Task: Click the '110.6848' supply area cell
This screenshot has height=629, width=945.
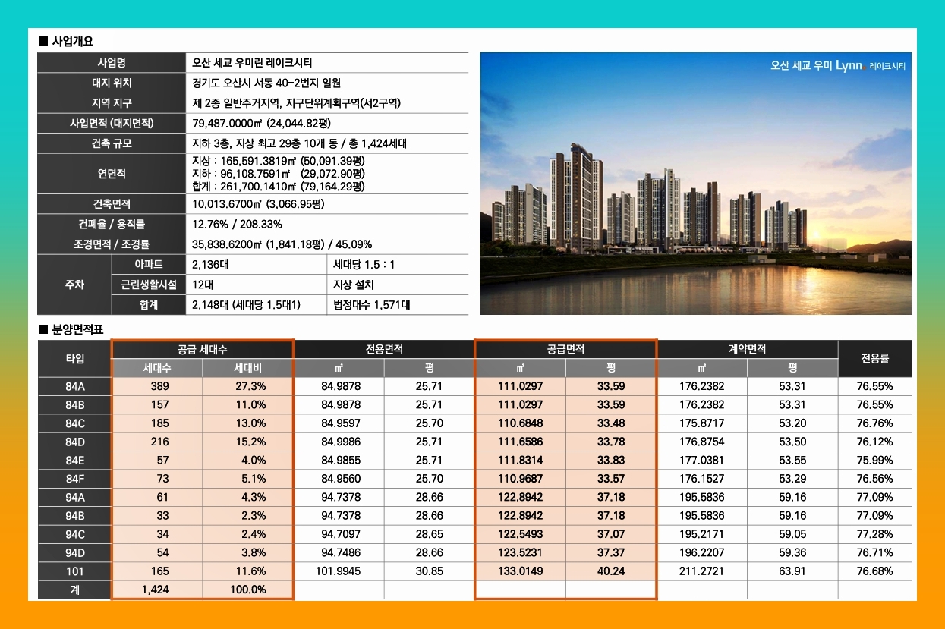Action: 521,423
